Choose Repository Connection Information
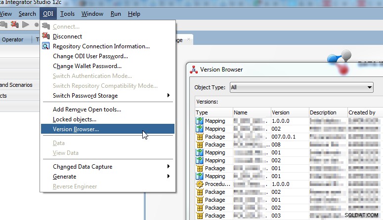 coord(108,46)
